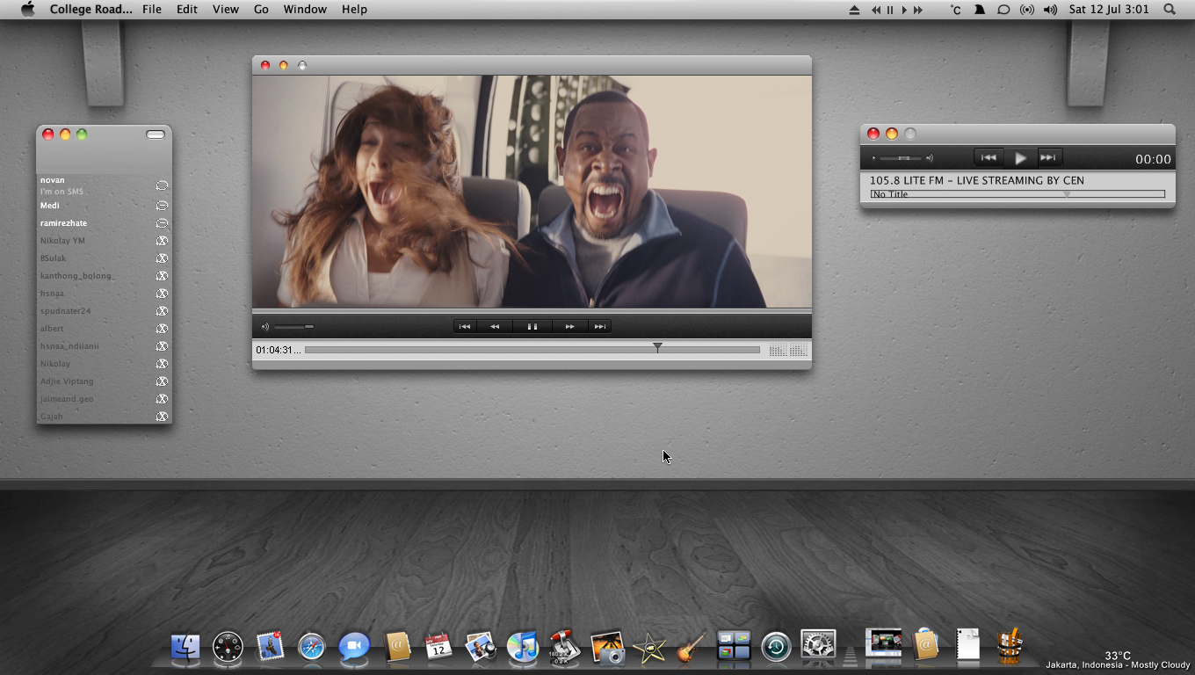Open the photo-with-camera icon in Dock

[607, 648]
